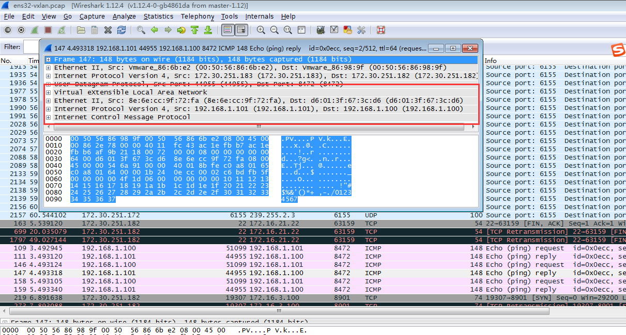Jump to the last packet
Image resolution: width=626 pixels, height=335 pixels.
208,30
